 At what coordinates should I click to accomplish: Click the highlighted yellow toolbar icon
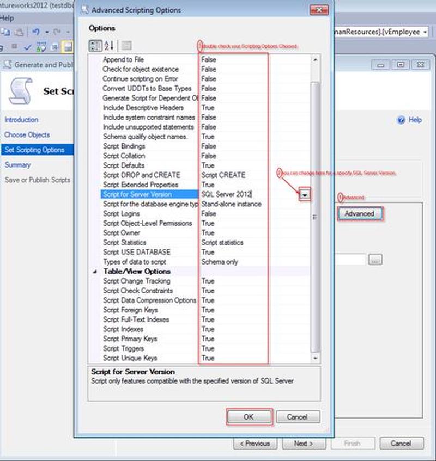tap(68, 47)
